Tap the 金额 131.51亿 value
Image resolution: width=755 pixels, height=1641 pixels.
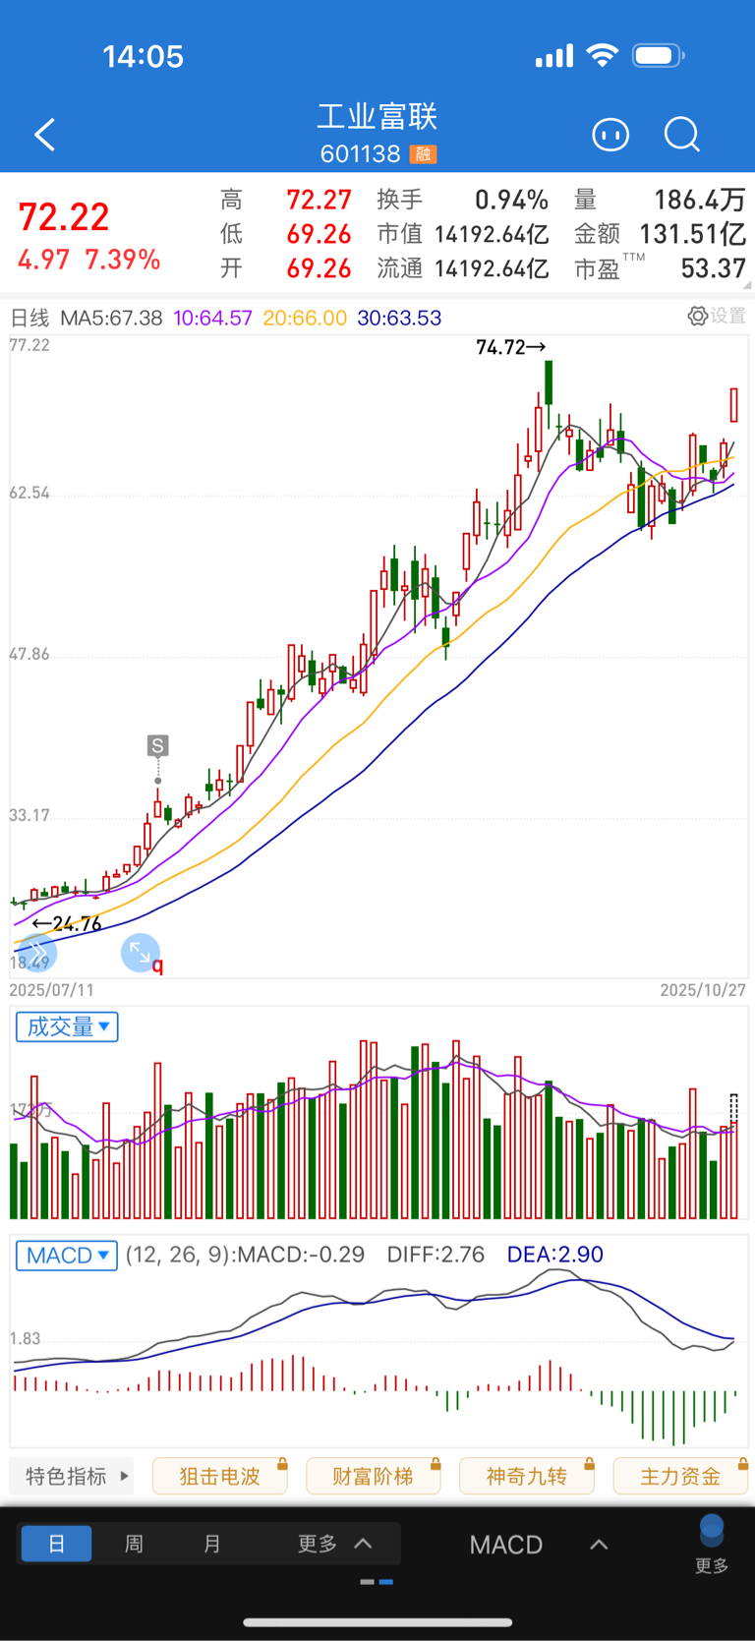pyautogui.click(x=693, y=234)
